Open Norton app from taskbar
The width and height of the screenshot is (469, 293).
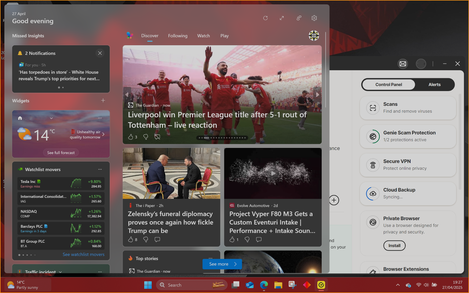click(321, 285)
